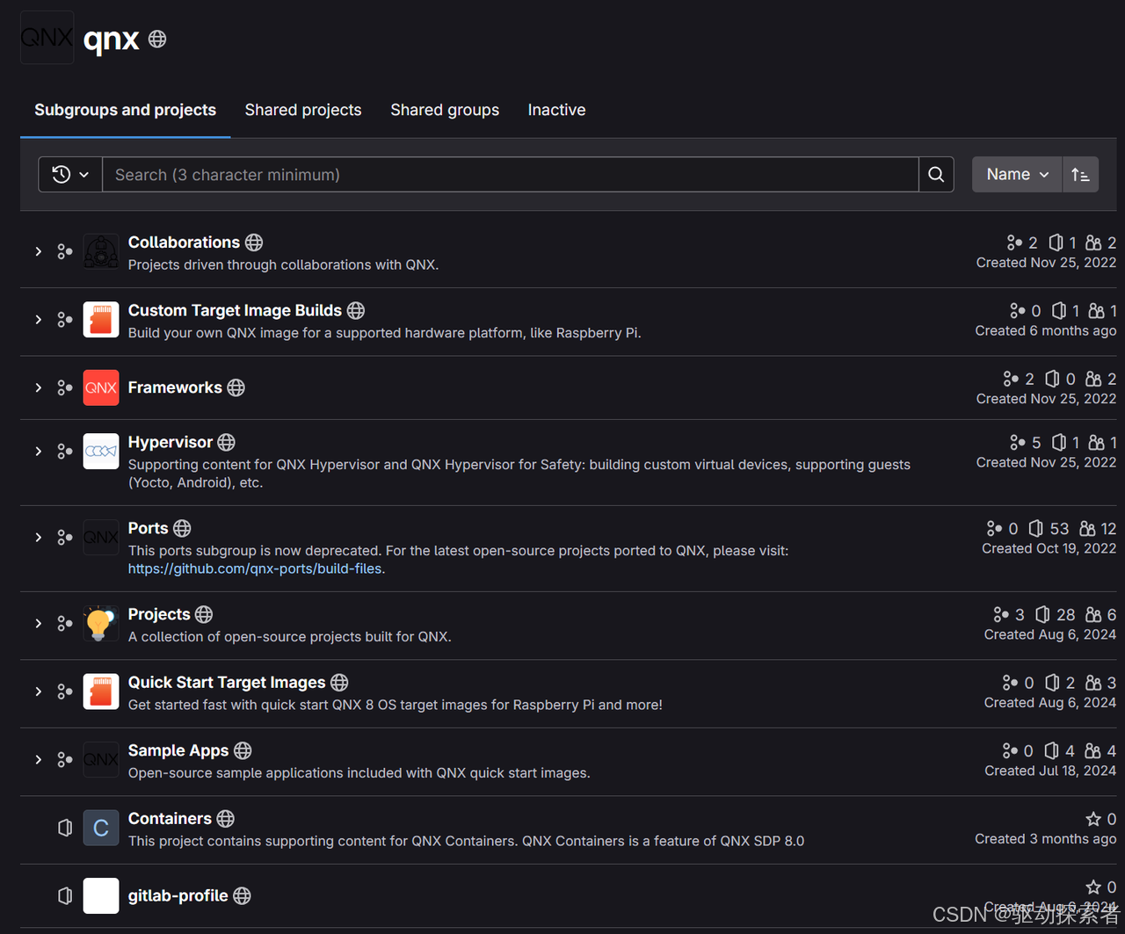Click the magnifier search button
The height and width of the screenshot is (934, 1125).
pos(936,175)
